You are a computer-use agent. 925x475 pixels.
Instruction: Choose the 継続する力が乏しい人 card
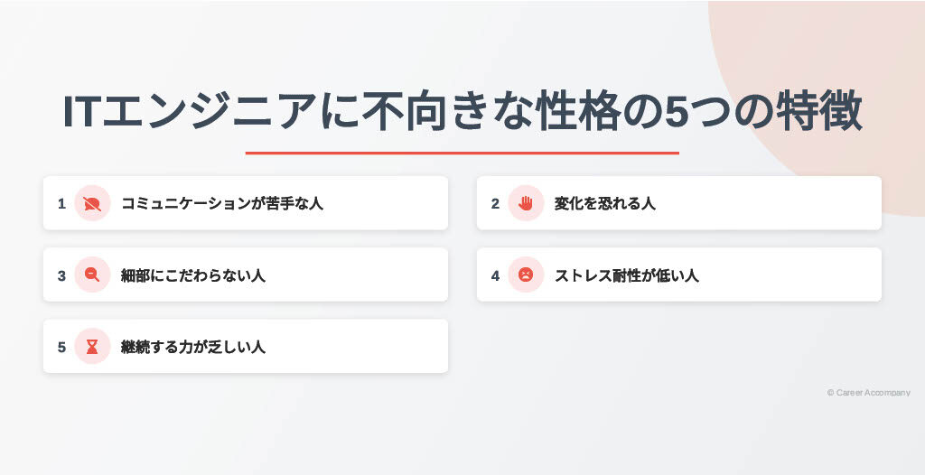[x=246, y=346]
